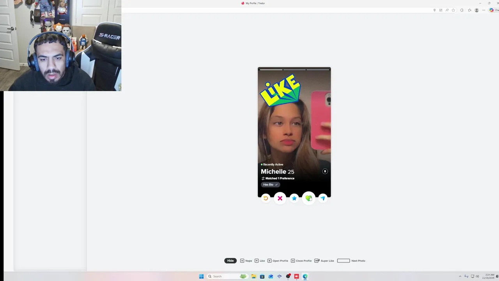Viewport: 499px width, 281px height.
Task: Click the 'Has Bio' badge
Action: tap(271, 185)
